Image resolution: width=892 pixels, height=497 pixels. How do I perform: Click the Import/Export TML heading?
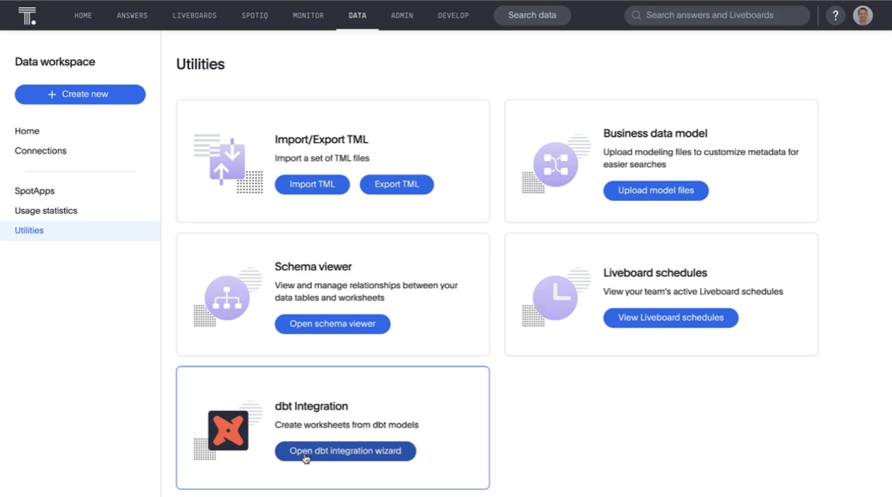[322, 139]
